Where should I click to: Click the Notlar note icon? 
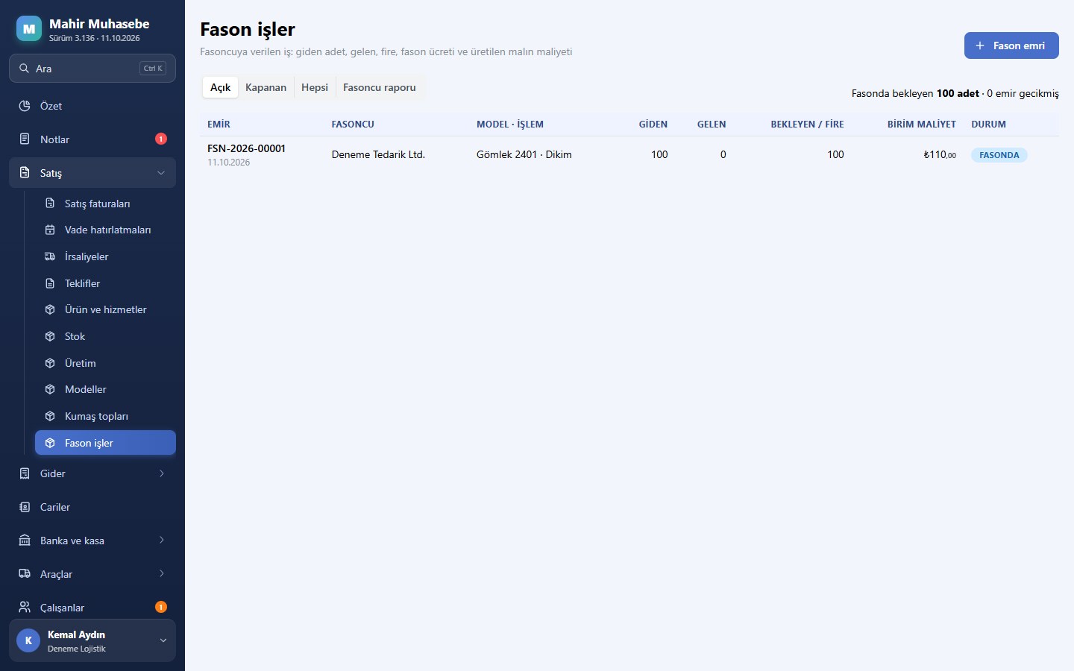pos(25,139)
